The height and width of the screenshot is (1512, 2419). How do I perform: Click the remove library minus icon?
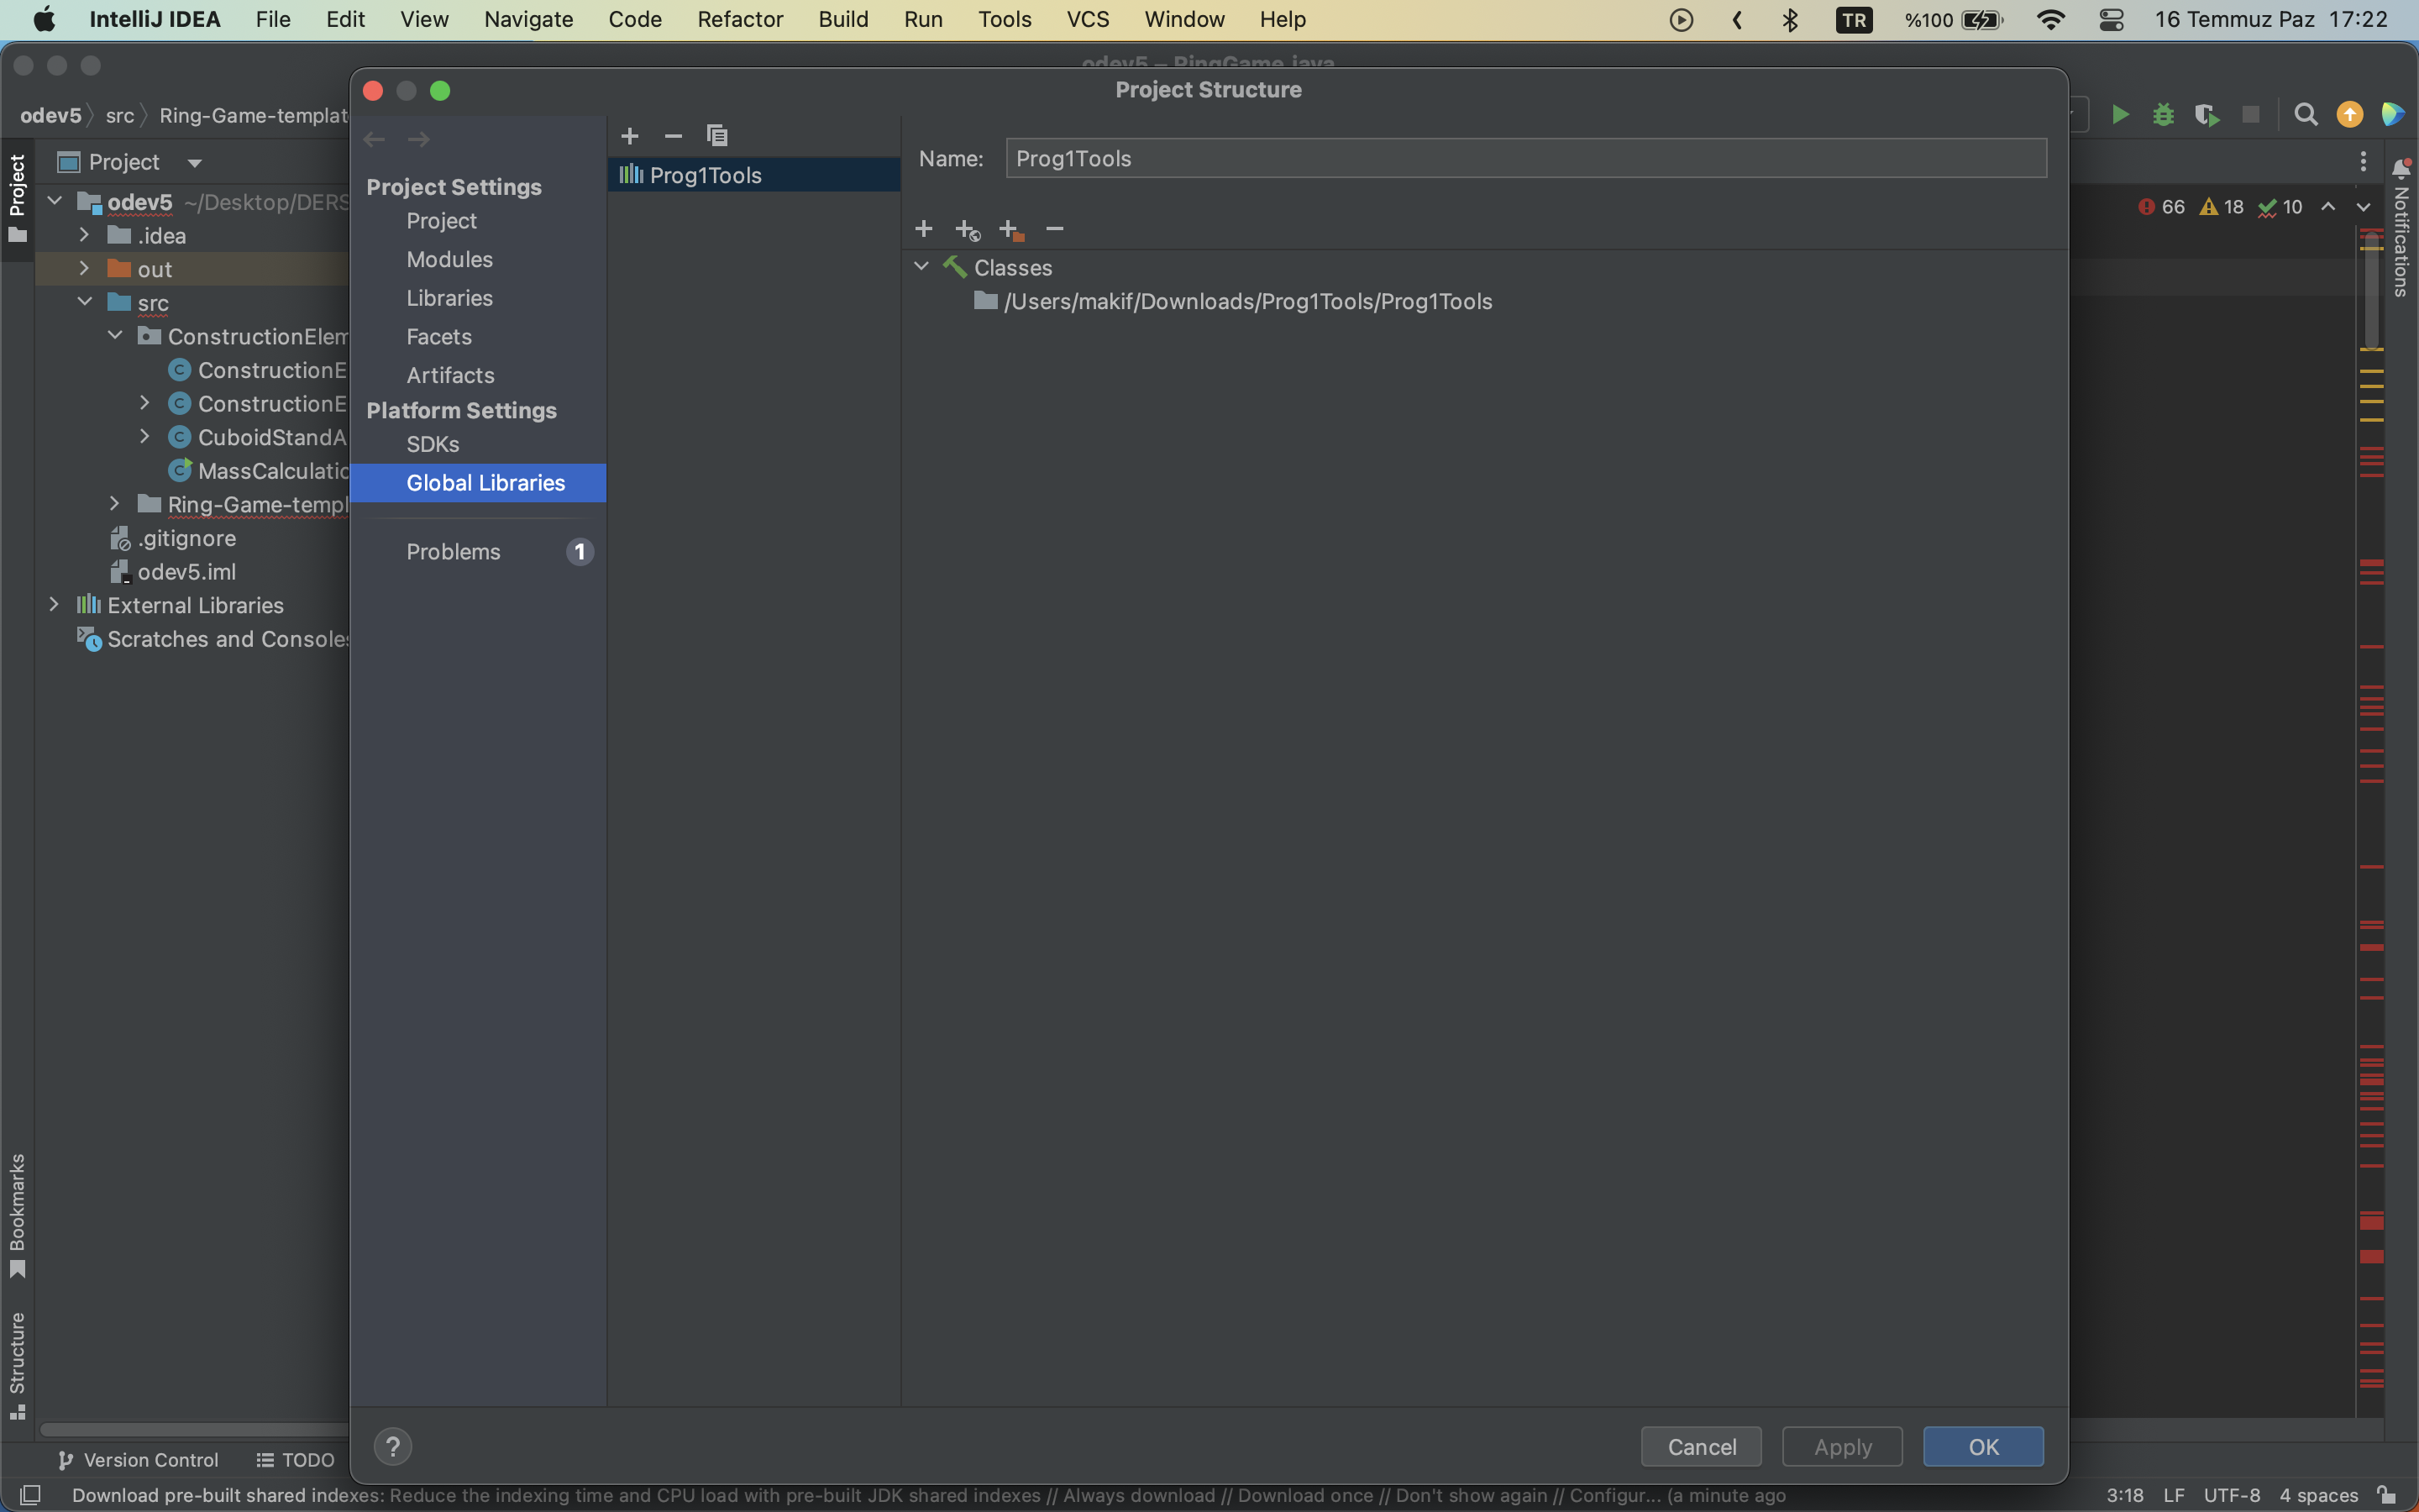point(674,136)
